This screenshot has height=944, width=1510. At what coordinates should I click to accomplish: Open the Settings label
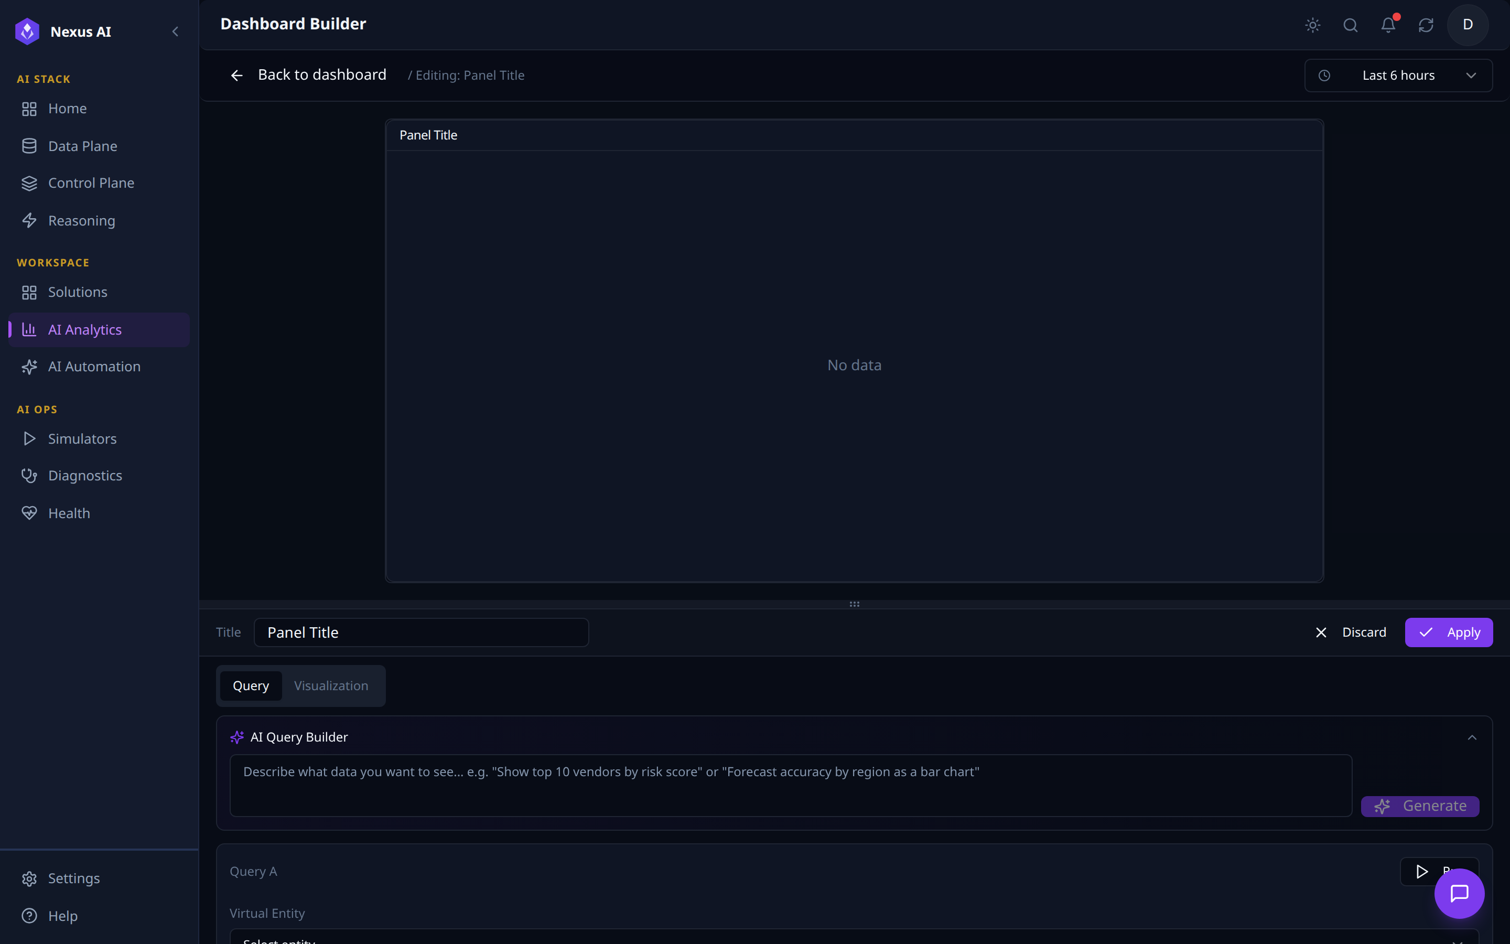[73, 878]
